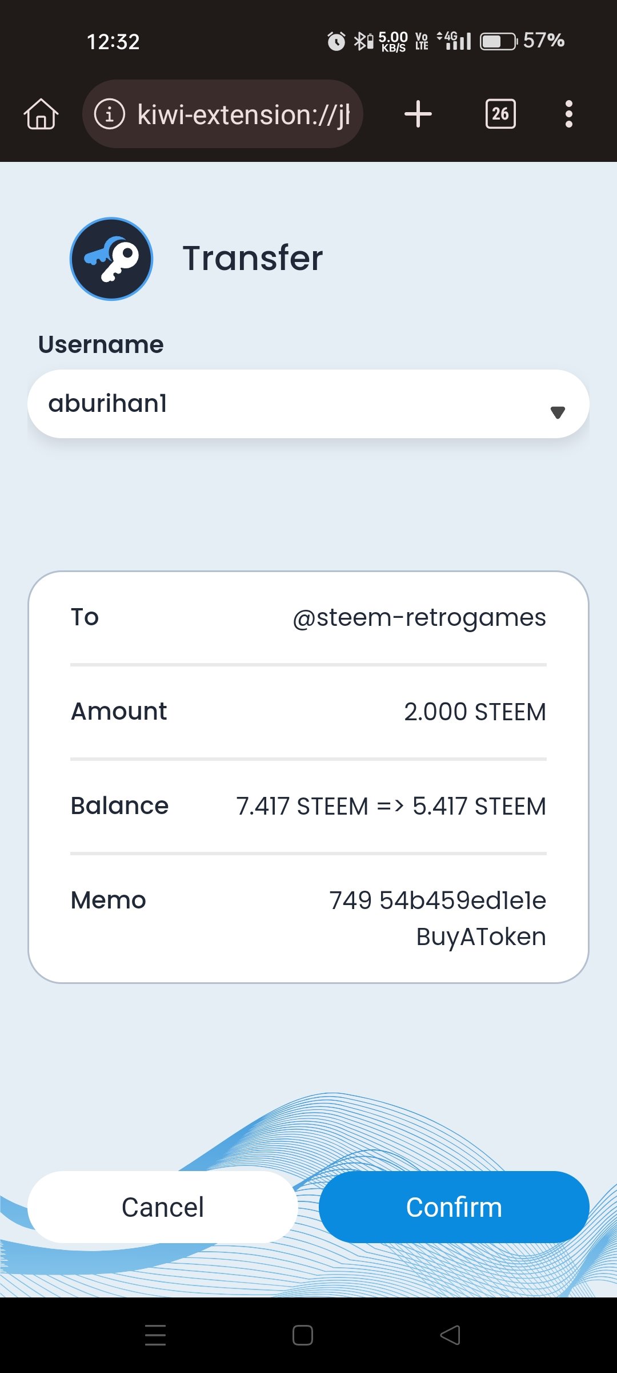Tap the Android recent apps icon
Image resolution: width=617 pixels, height=1373 pixels.
click(x=155, y=1335)
